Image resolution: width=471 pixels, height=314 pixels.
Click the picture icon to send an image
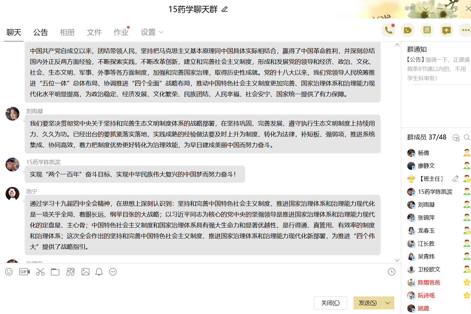85,272
